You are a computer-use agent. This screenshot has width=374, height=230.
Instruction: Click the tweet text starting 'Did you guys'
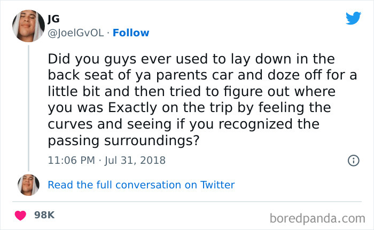[x=190, y=59]
